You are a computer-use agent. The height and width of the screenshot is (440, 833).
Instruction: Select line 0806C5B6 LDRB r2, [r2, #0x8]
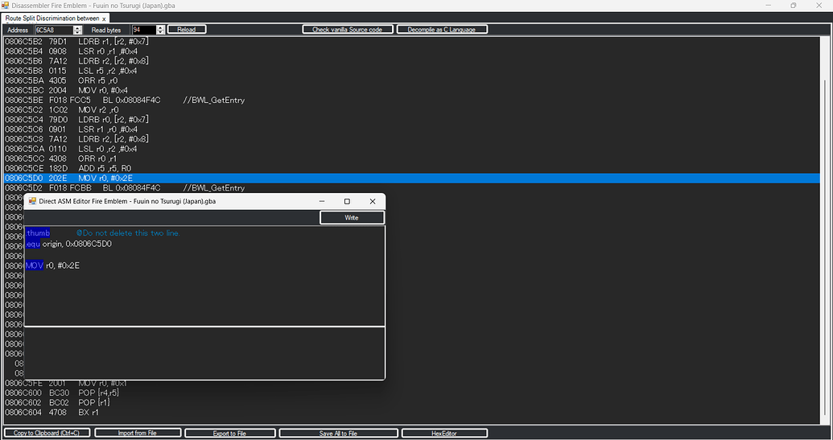[x=412, y=61]
